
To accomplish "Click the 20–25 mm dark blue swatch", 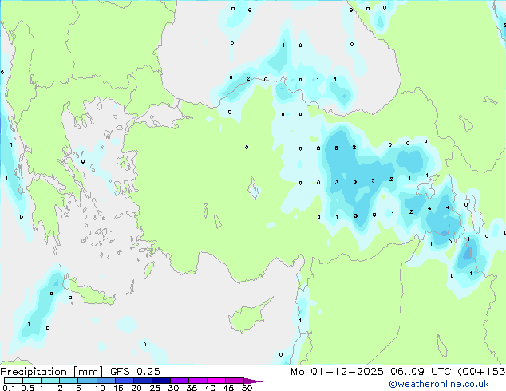I will coord(142,381).
